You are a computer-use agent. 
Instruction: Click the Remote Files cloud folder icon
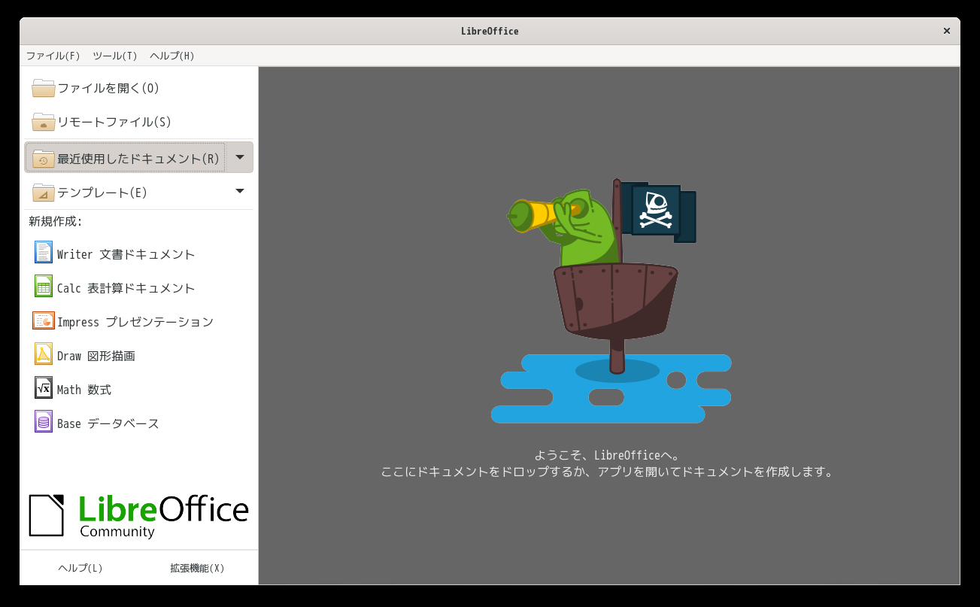44,122
